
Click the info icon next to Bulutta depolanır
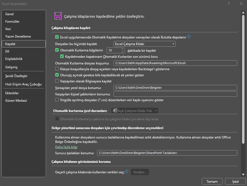pyautogui.click(x=189, y=36)
